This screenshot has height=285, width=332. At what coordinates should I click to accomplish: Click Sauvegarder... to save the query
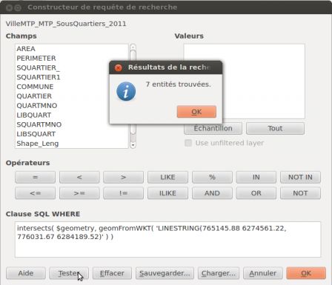pyautogui.click(x=165, y=273)
